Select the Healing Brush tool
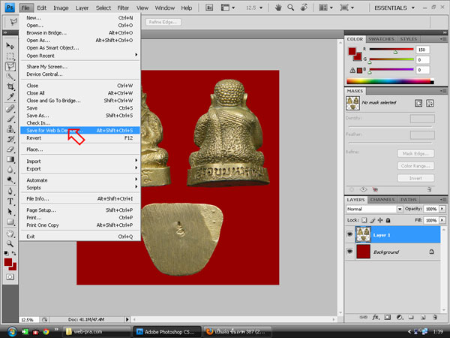Viewport: 450px width, 338px height. (10, 109)
